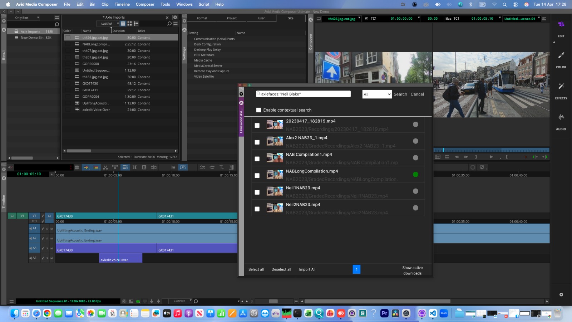Tick the Alex2 NAB23_1.mp4 checkbox
Screen dimensions: 572x322
click(x=257, y=142)
